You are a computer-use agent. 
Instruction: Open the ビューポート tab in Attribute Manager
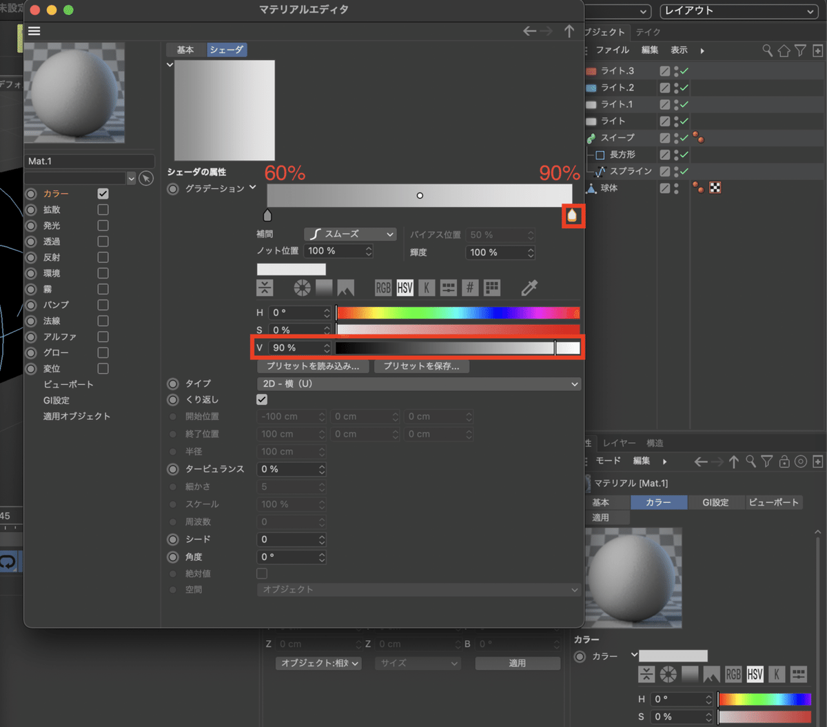[x=773, y=503]
